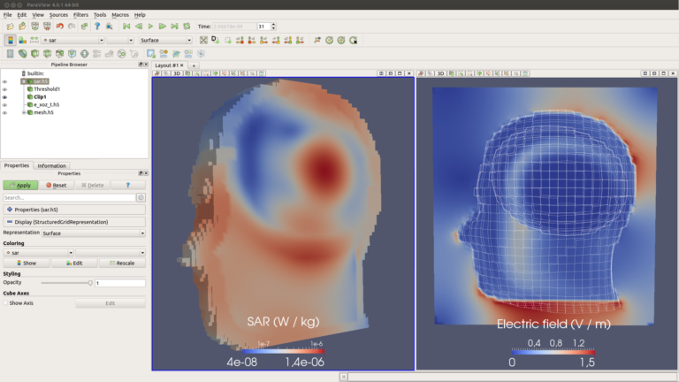This screenshot has width=679, height=382.
Task: Toggle the animation Loop icon
Action: tap(187, 27)
